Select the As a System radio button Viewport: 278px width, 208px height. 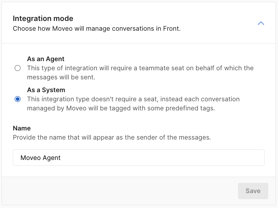click(x=18, y=99)
